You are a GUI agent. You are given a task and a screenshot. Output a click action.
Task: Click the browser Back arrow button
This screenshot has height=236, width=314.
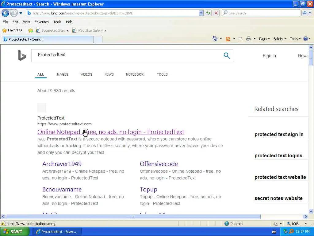(x=6, y=13)
